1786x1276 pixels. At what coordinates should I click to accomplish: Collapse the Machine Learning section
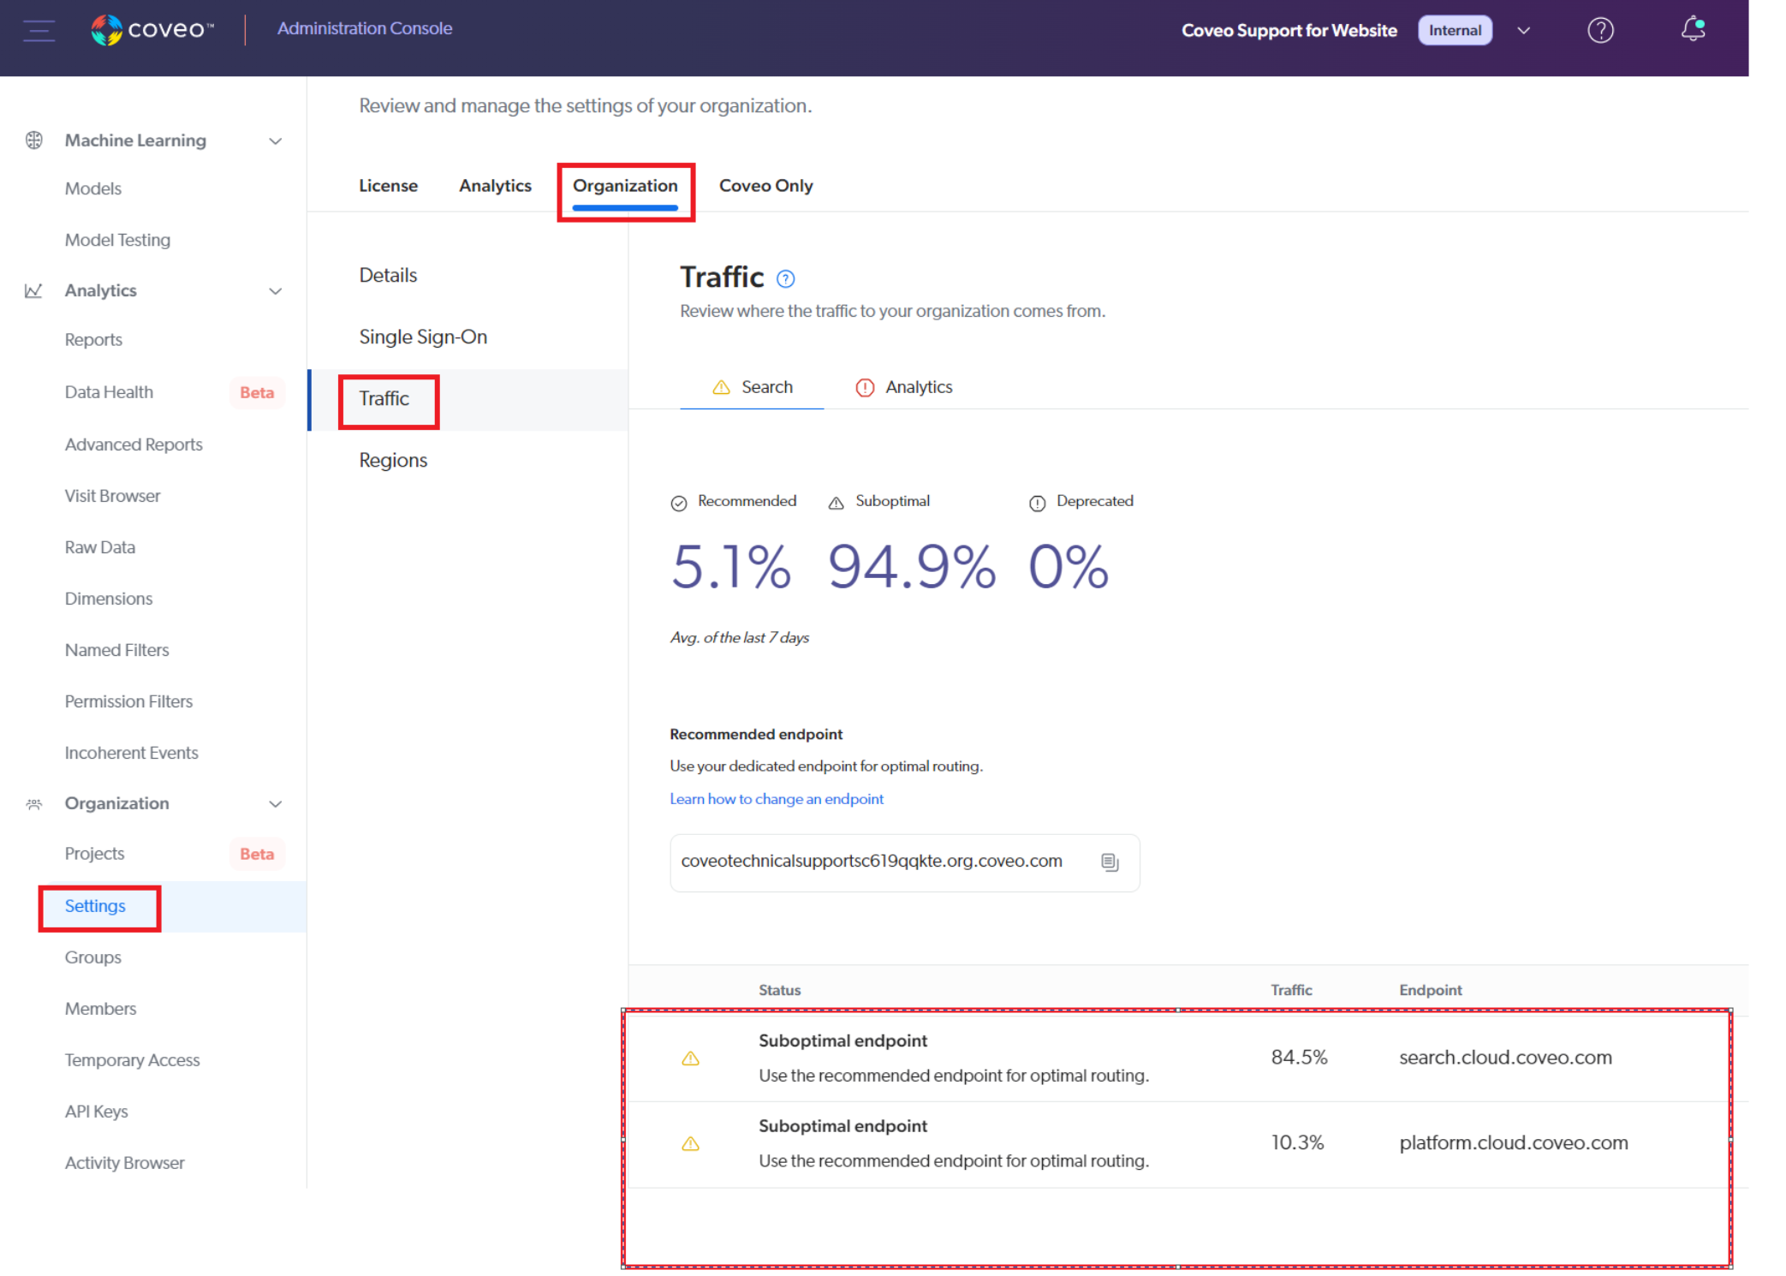tap(275, 140)
